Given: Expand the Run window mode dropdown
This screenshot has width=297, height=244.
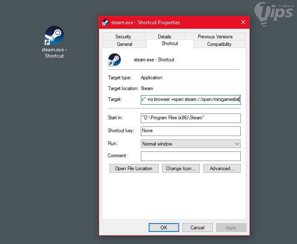Looking at the screenshot, I should (x=190, y=144).
